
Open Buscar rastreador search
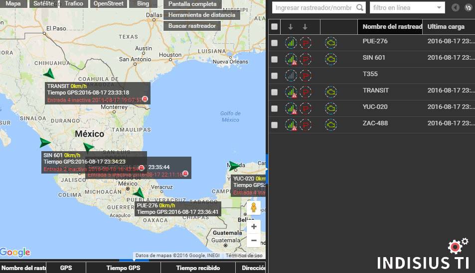(x=192, y=26)
